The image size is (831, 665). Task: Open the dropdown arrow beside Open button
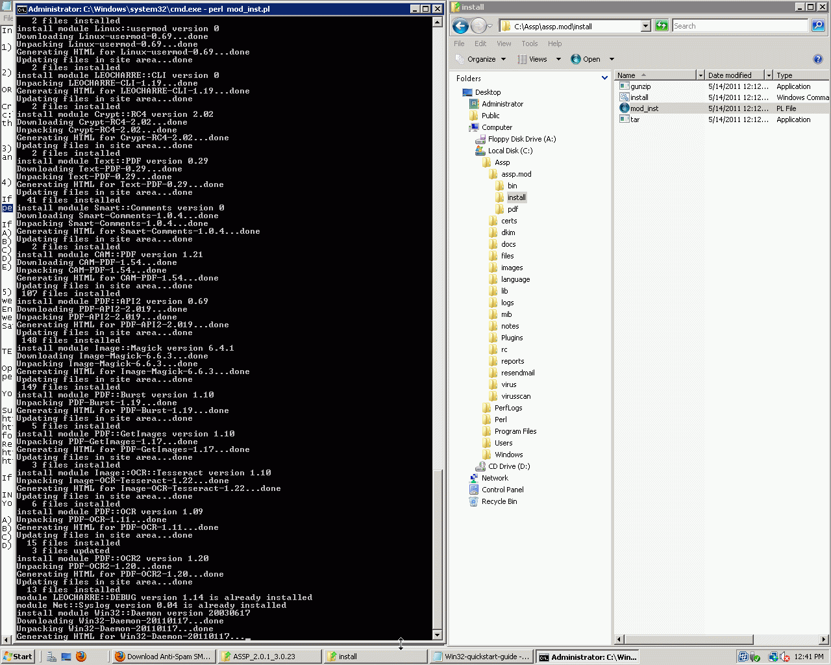tap(612, 59)
